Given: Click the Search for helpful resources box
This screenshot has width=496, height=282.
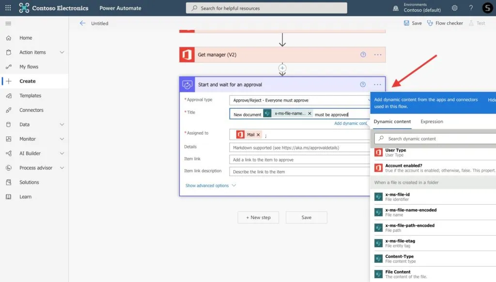Looking at the screenshot, I should pyautogui.click(x=266, y=8).
